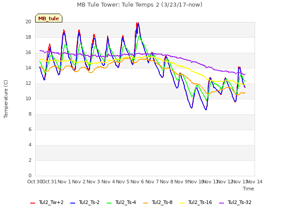Click the Nov 2 x-axis tick label
Screen dimensions: 281x211
coord(79,182)
